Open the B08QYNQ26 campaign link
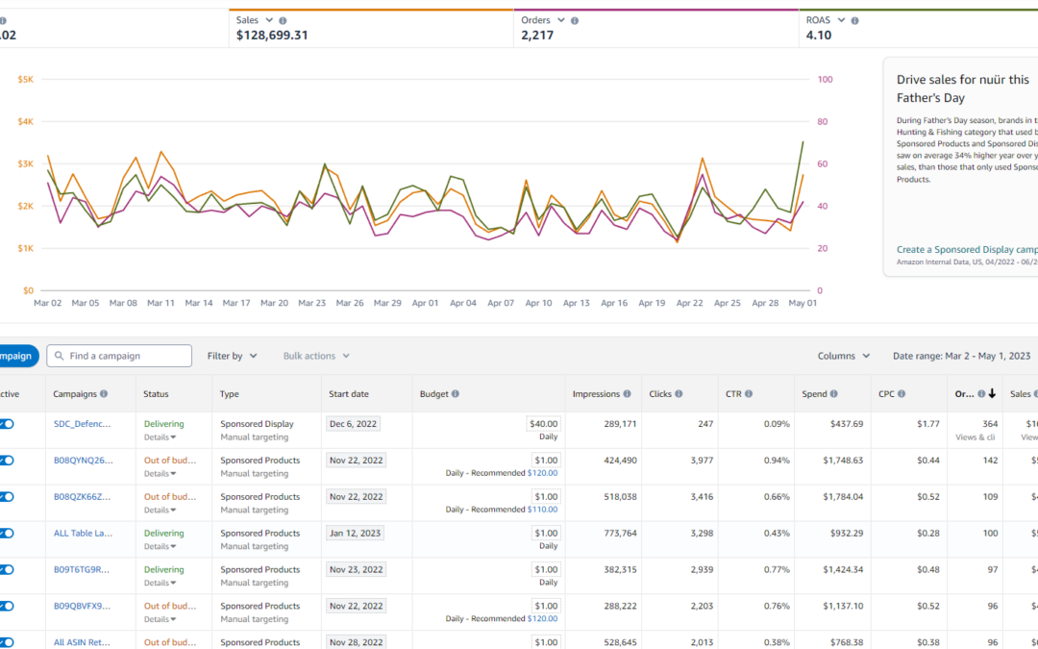The height and width of the screenshot is (649, 1038). pos(82,461)
